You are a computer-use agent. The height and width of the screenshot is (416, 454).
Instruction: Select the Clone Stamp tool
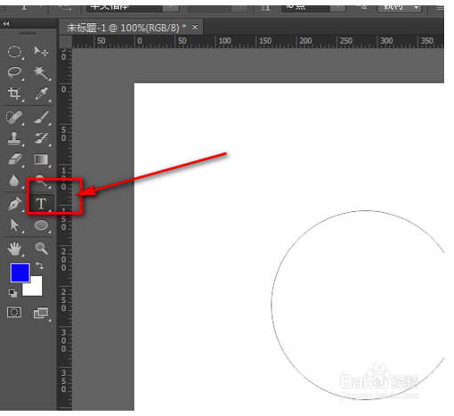[14, 138]
